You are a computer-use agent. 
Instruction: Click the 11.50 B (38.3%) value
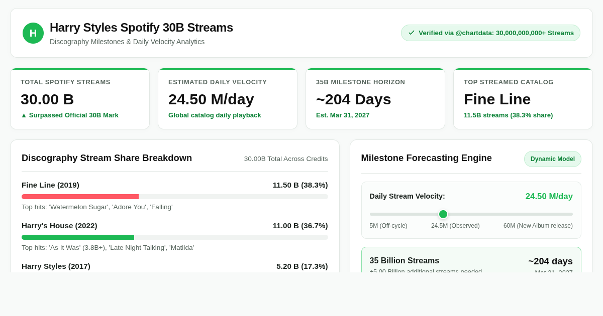click(x=300, y=185)
